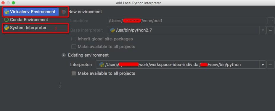Click python icon in Base interpreter field
The image size is (275, 111).
(x=112, y=30)
